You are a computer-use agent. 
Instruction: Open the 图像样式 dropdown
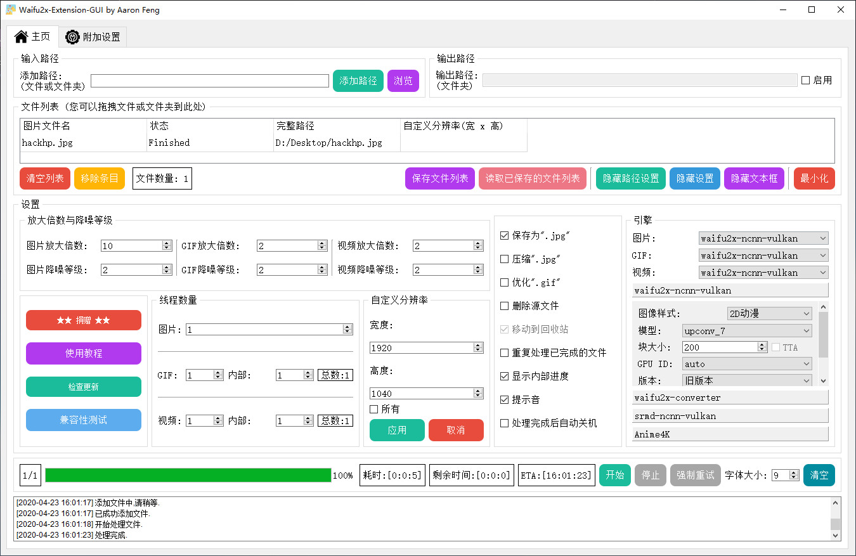(x=769, y=313)
